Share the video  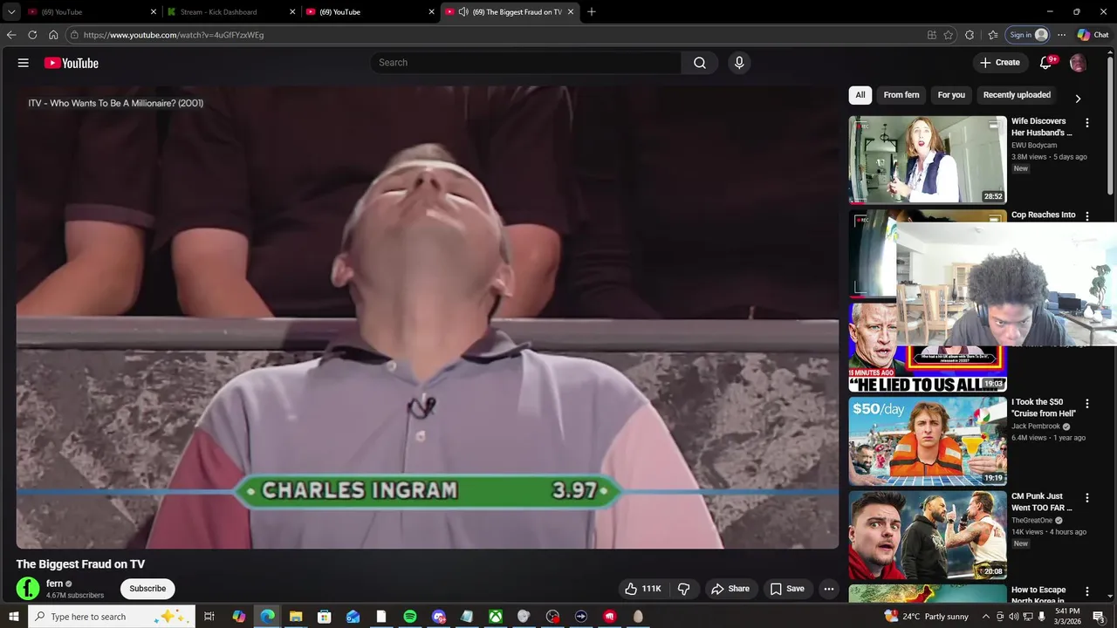point(730,589)
